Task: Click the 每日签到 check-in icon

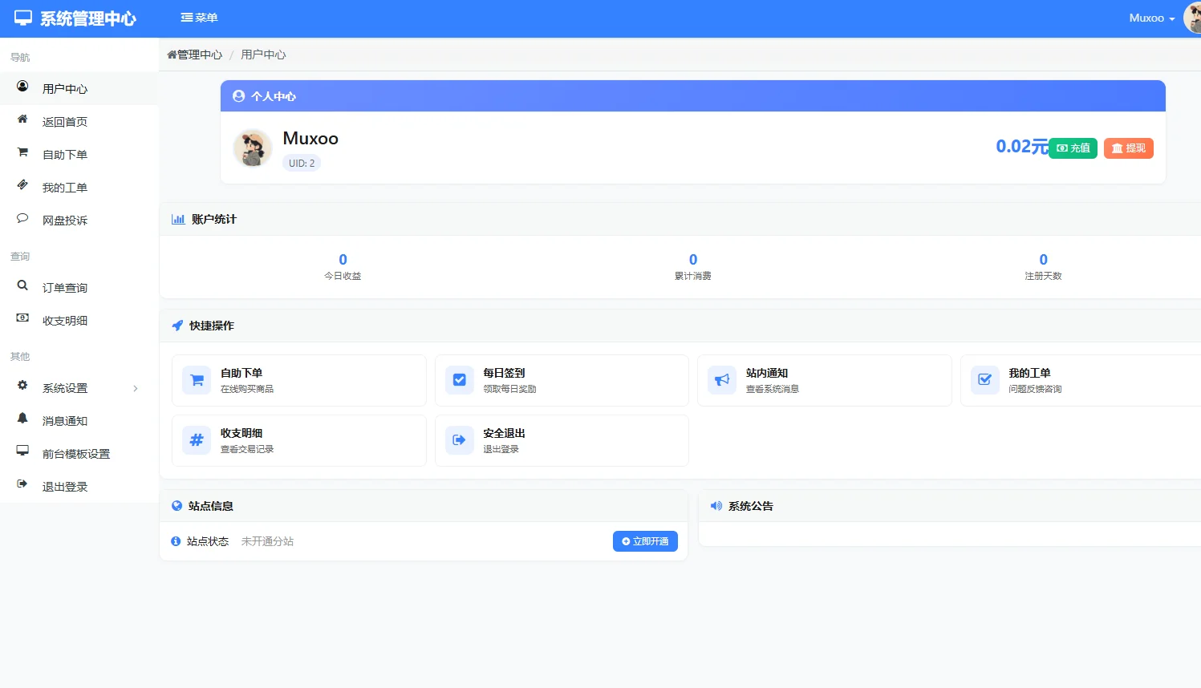Action: (x=460, y=380)
